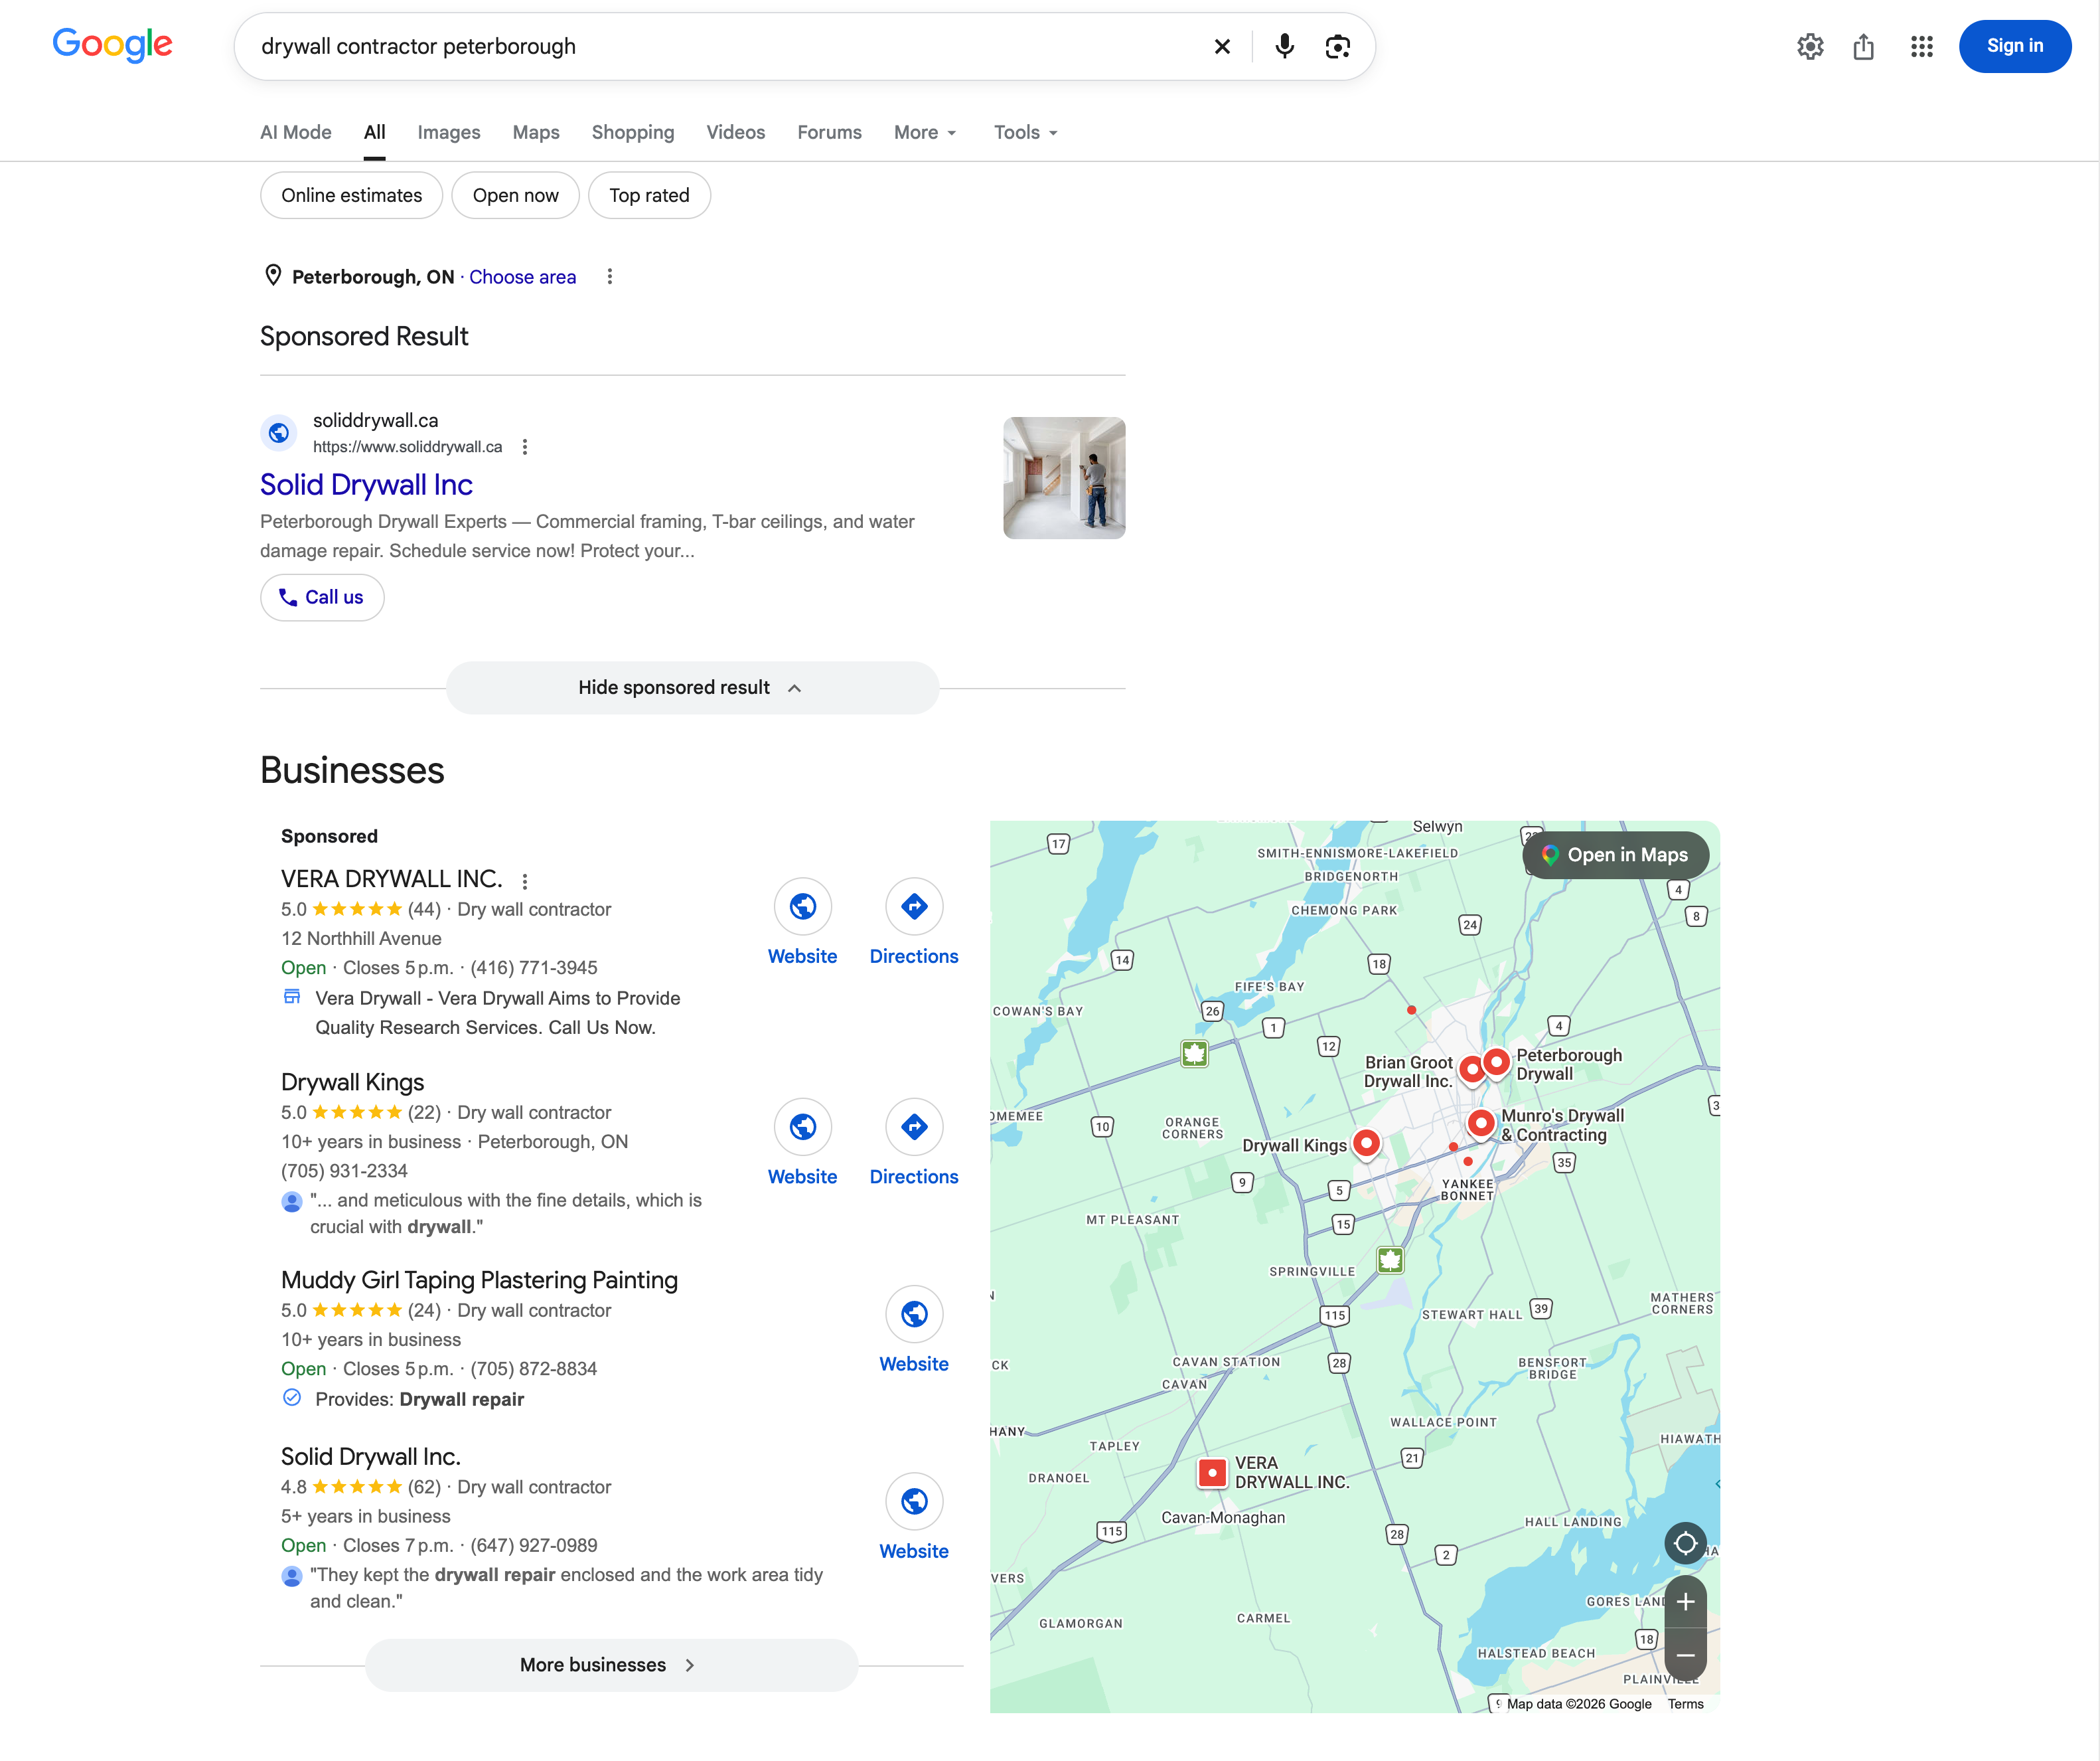2100x1761 pixels.
Task: Click the VERA DRYWALL INC. map marker
Action: tap(1212, 1473)
